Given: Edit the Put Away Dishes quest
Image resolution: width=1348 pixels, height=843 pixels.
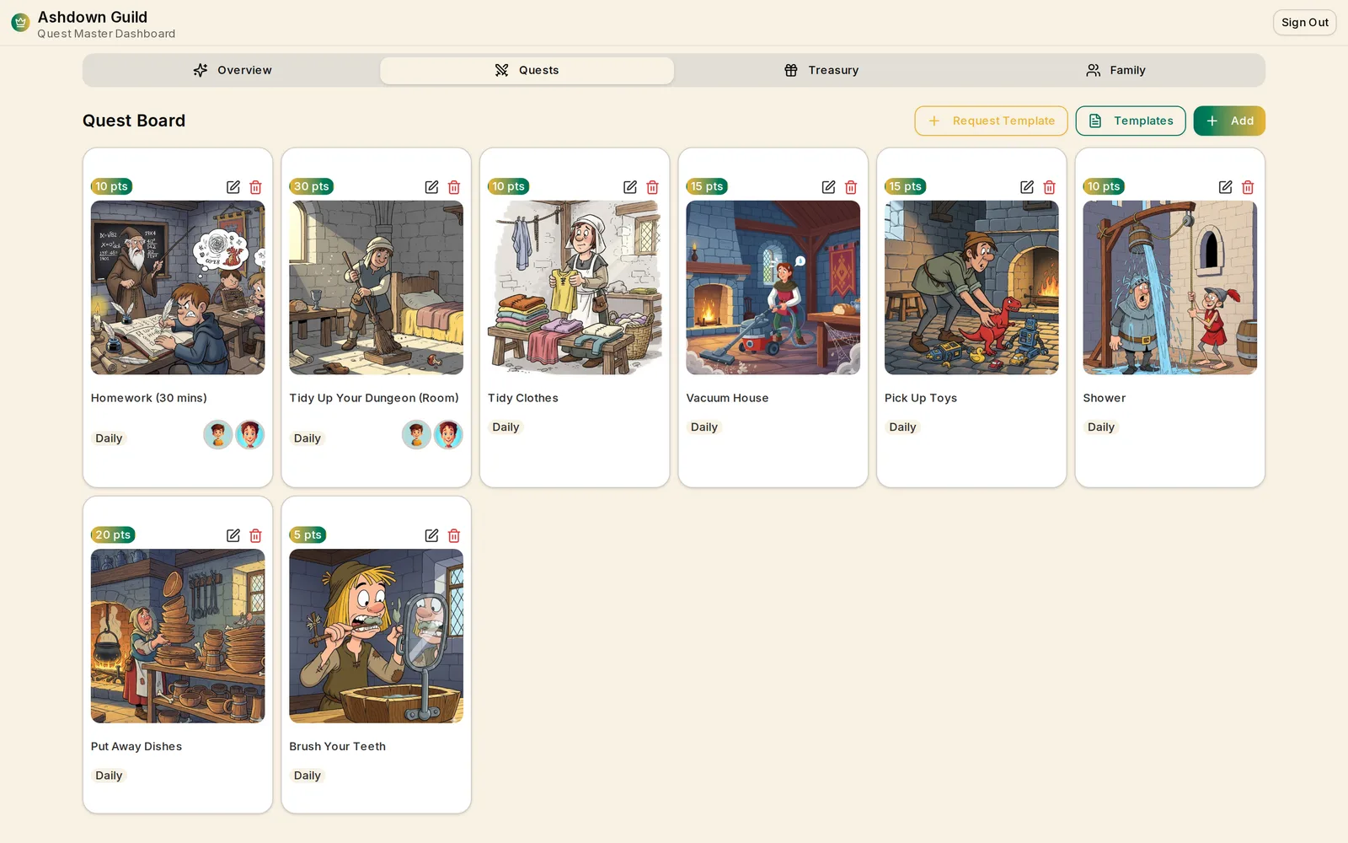Looking at the screenshot, I should pos(233,535).
